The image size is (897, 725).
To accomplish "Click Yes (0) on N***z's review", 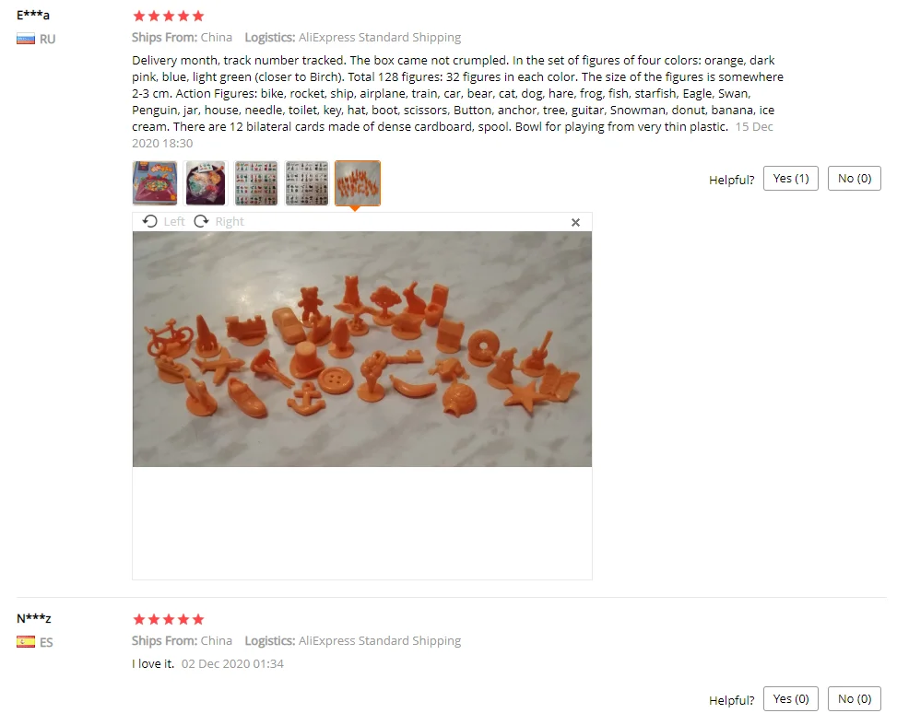I will coord(791,698).
